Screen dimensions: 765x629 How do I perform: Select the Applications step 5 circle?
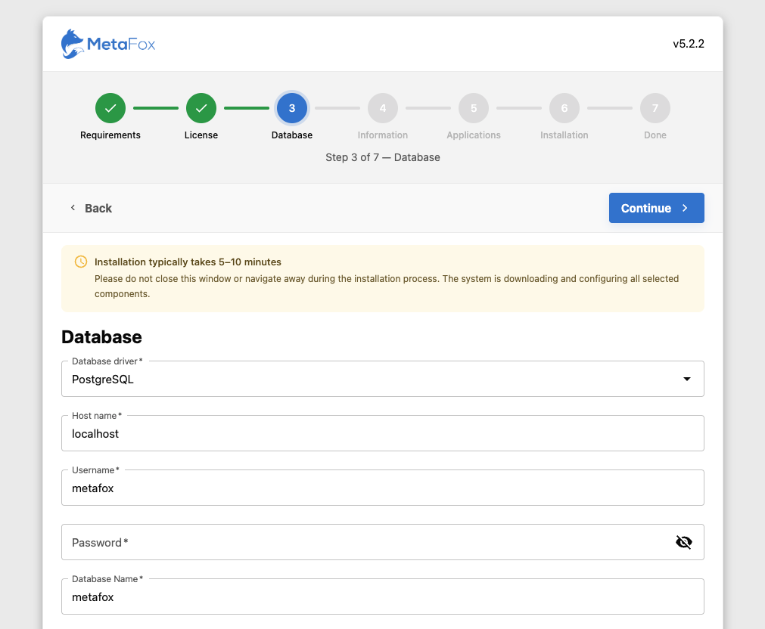tap(474, 108)
